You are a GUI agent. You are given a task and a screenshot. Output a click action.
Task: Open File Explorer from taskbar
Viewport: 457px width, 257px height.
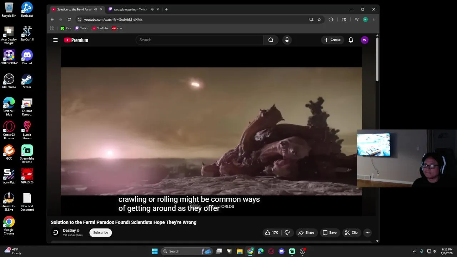coord(240,251)
